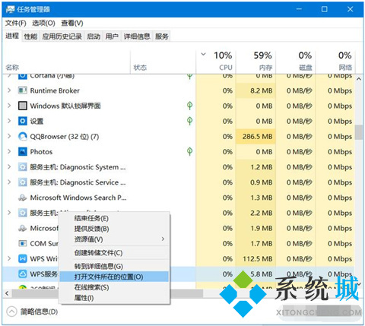Screen dimensions: 365x326
Task: Click the WPS Writer process icon
Action: (23, 258)
